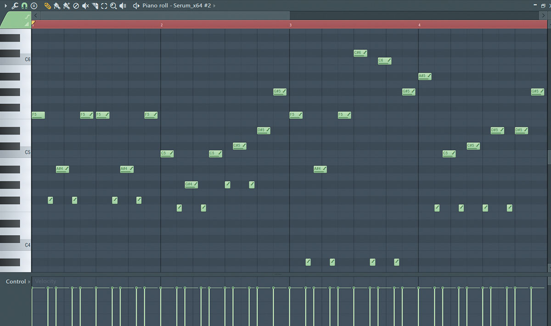Select the A#4 note in bar 3

point(320,169)
